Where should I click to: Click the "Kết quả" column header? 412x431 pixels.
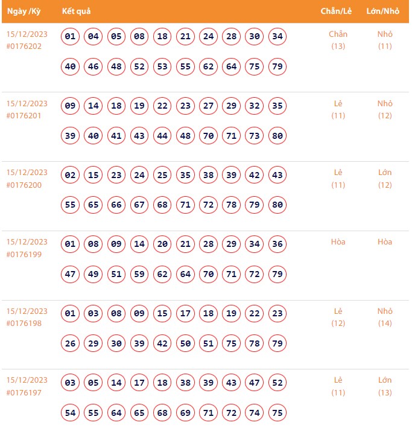click(76, 11)
